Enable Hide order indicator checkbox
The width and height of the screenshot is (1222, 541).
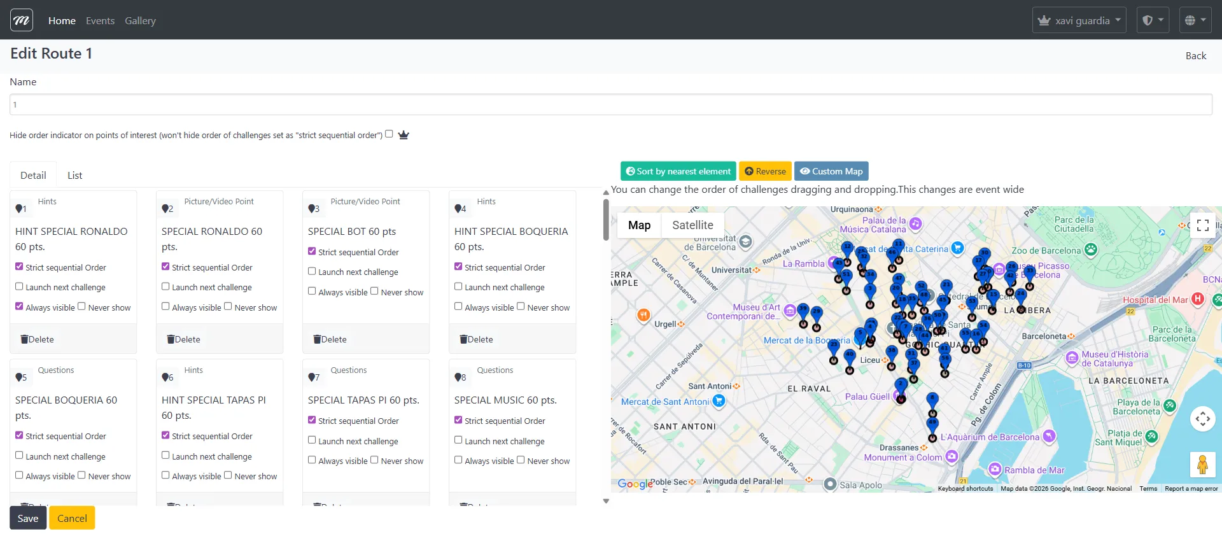(x=389, y=134)
